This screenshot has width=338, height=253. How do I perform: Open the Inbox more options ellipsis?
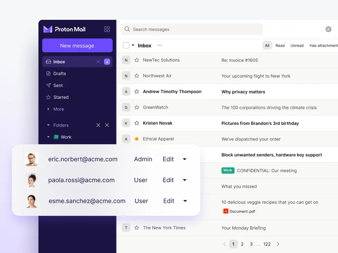point(160,46)
